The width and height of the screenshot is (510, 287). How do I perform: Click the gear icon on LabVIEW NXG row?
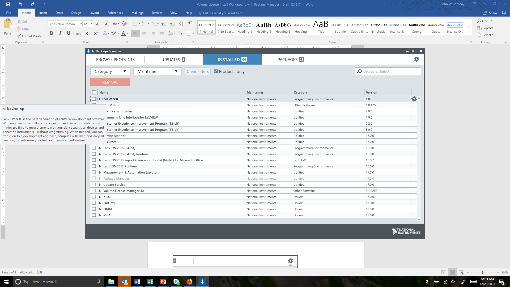(x=414, y=99)
